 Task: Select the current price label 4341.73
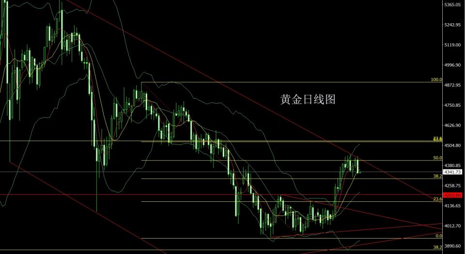[452, 172]
